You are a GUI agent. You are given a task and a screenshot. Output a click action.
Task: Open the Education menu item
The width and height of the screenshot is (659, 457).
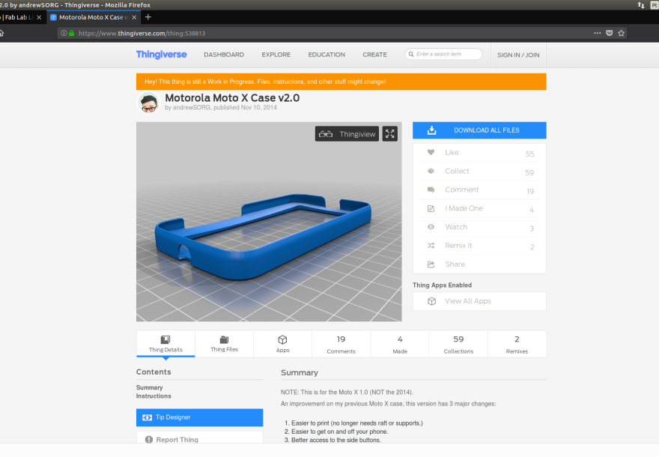coord(327,55)
